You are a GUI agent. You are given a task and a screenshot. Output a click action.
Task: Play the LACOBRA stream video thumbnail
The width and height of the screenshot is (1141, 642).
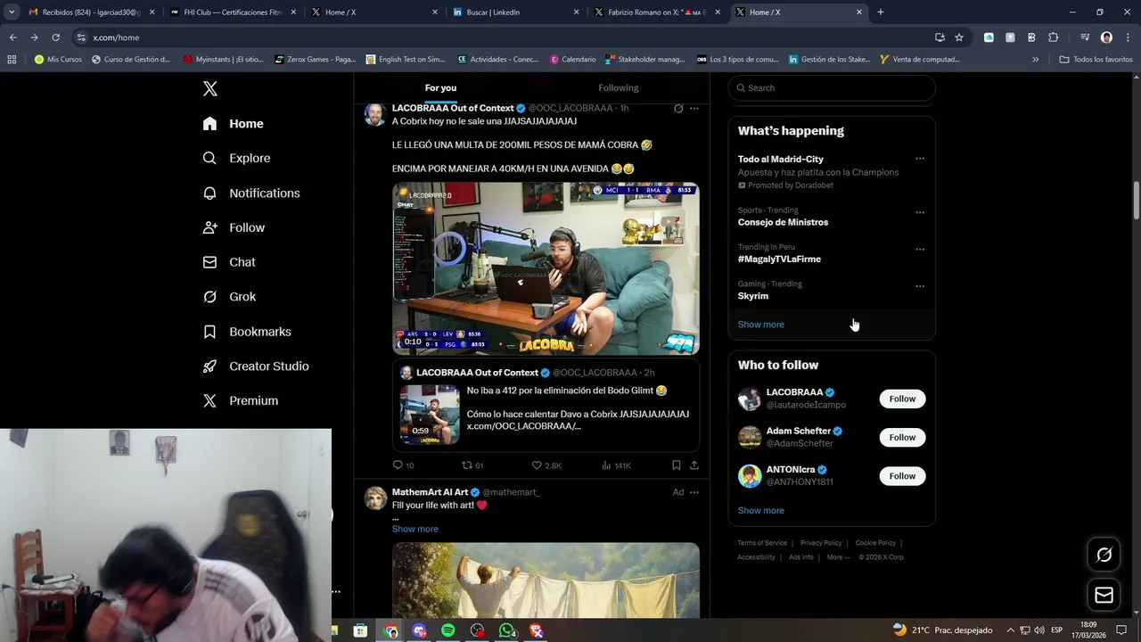pyautogui.click(x=546, y=268)
